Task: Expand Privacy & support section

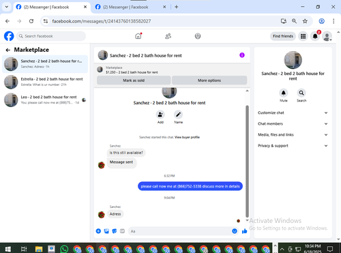Action: [293, 145]
